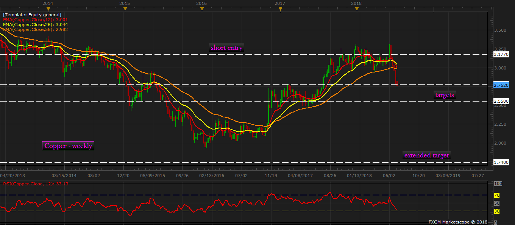This screenshot has height=225, width=515.
Task: Select the 'short entry' chart annotation
Action: click(x=227, y=48)
